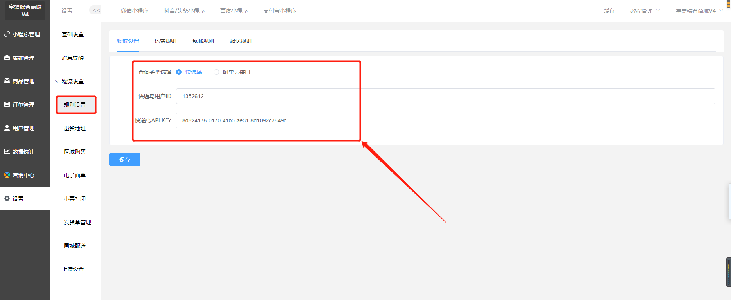
Task: Open 消息提醒 in the submenu
Action: [73, 58]
